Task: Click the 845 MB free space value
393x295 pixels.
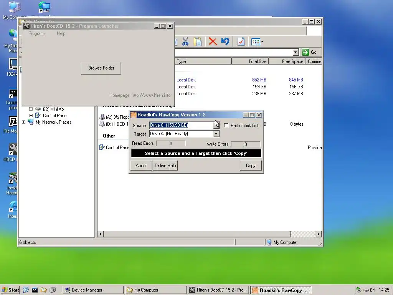Action: [x=296, y=80]
